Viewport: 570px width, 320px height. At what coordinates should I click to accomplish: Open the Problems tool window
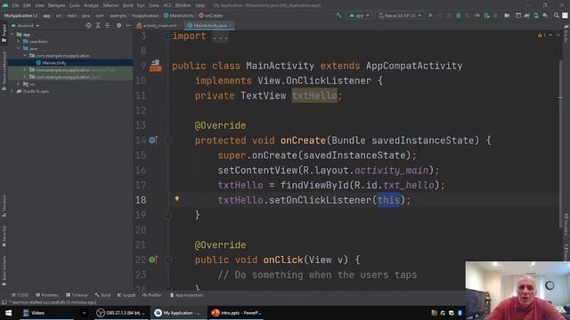(x=47, y=295)
